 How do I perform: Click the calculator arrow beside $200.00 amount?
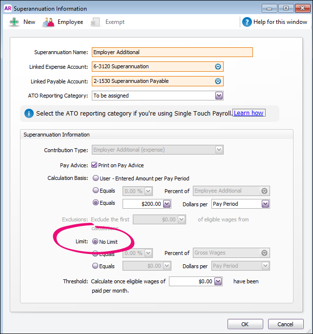167,204
